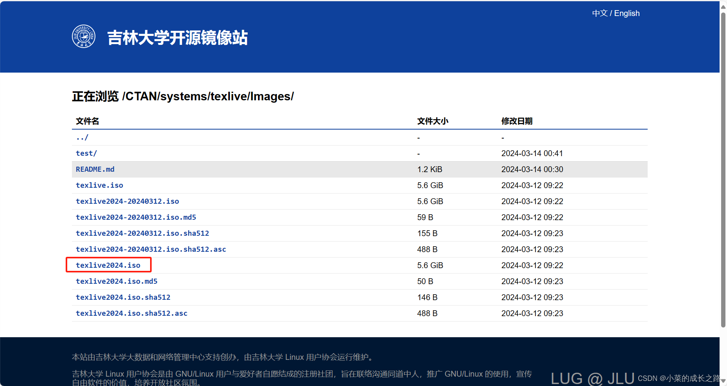Open texlive2024-20240312.iso.sha512.asc signature
The height and width of the screenshot is (386, 727).
pyautogui.click(x=151, y=249)
